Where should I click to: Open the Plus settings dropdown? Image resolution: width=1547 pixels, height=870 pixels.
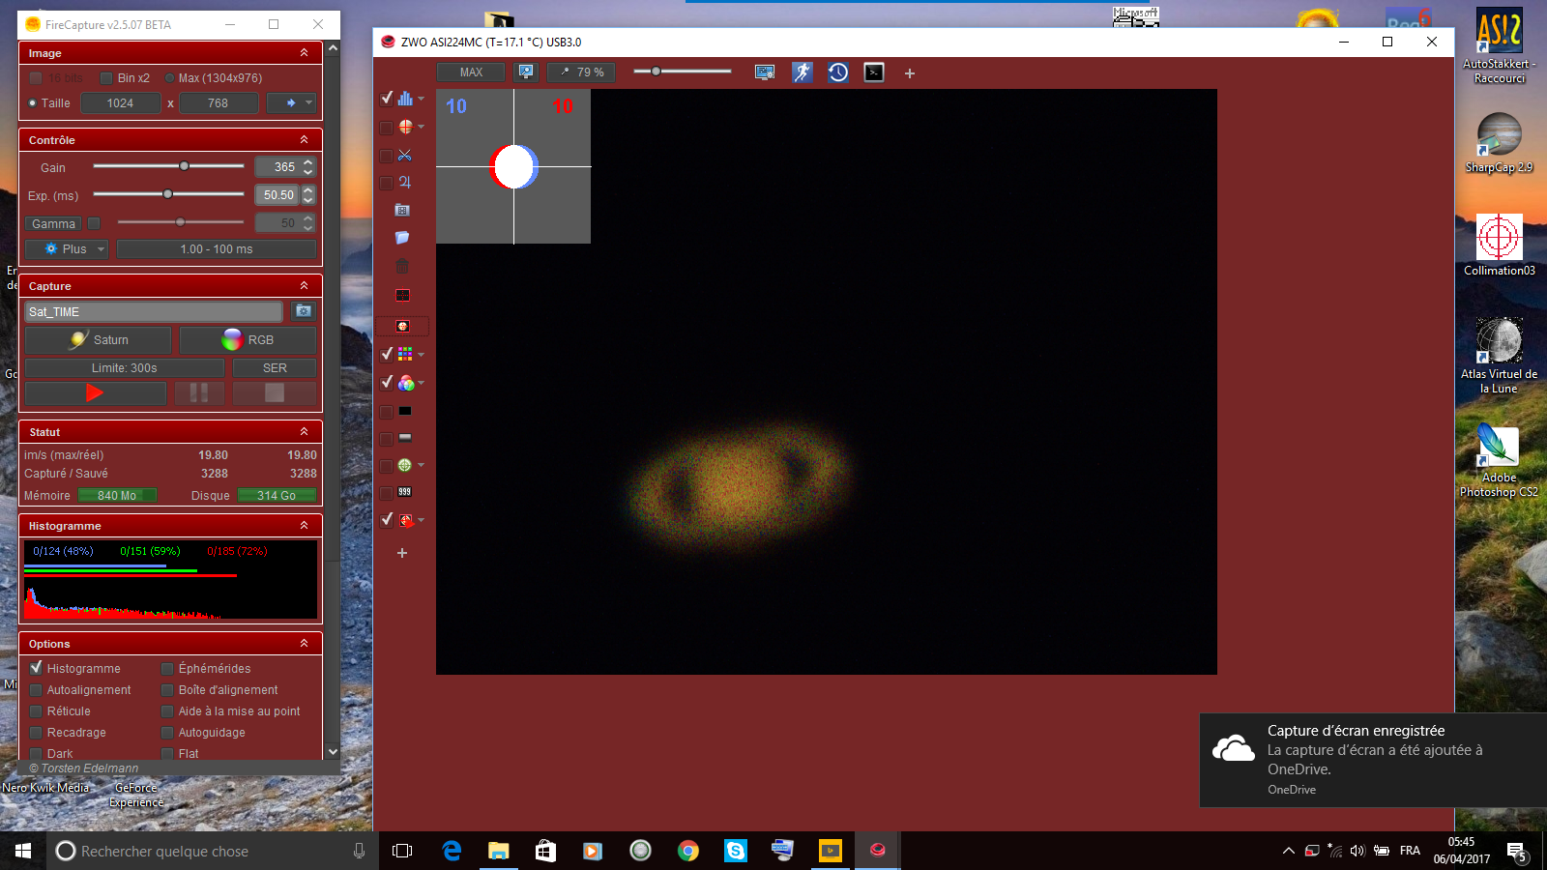(x=67, y=249)
